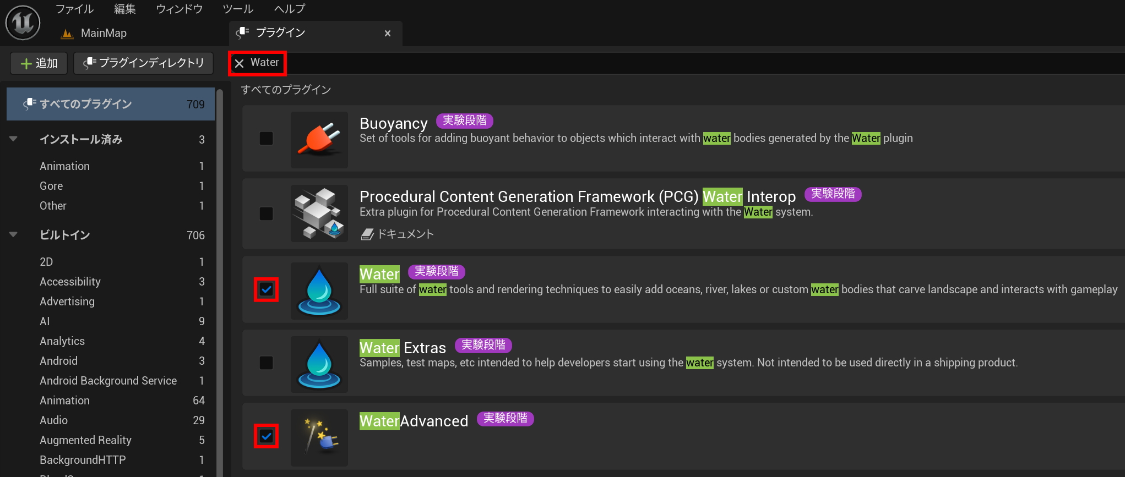The height and width of the screenshot is (477, 1125).
Task: Enable the Water Extras plugin checkbox
Action: (266, 363)
